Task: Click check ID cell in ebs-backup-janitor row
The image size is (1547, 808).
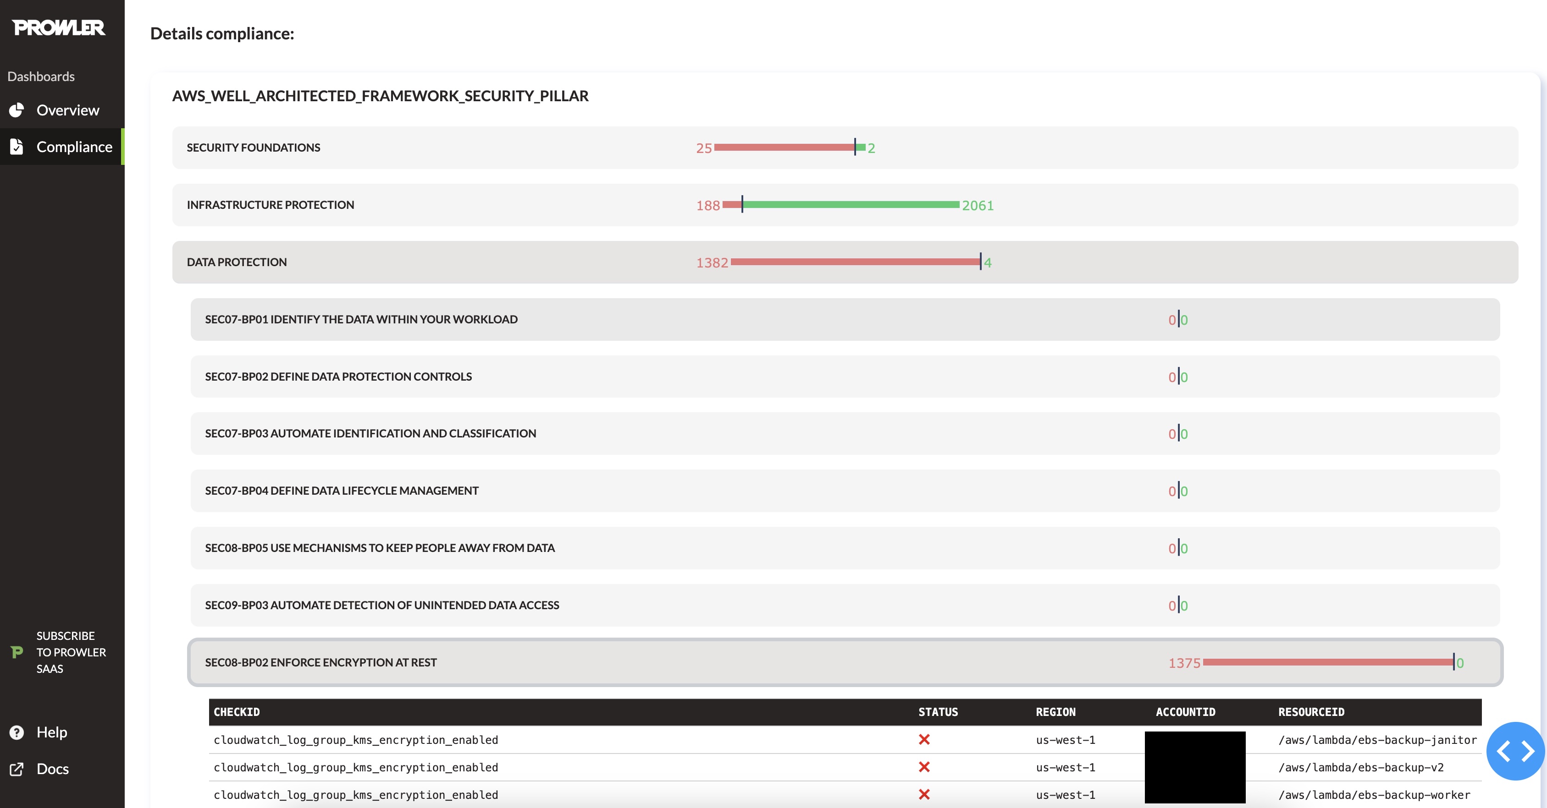Action: [356, 740]
